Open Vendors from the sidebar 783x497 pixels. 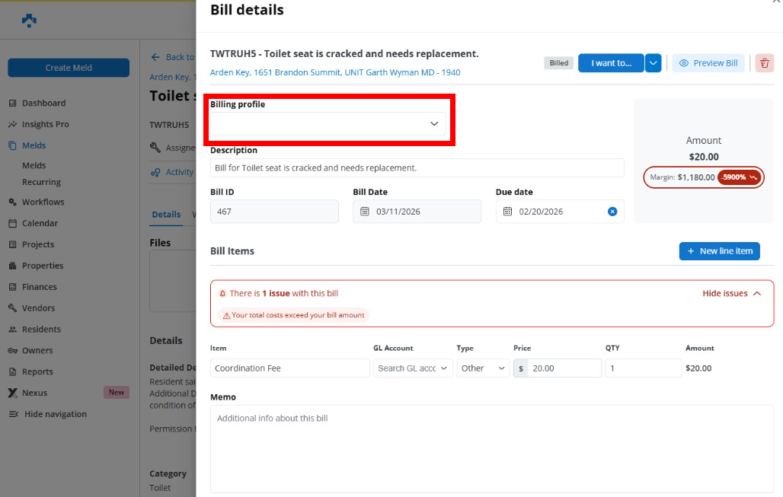38,308
